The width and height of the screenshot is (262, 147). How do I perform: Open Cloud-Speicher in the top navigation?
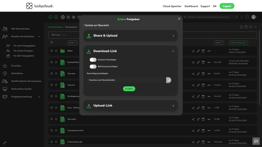(172, 6)
